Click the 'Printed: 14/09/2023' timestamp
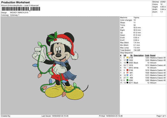The height and width of the screenshot is (118, 167). (x=111, y=116)
